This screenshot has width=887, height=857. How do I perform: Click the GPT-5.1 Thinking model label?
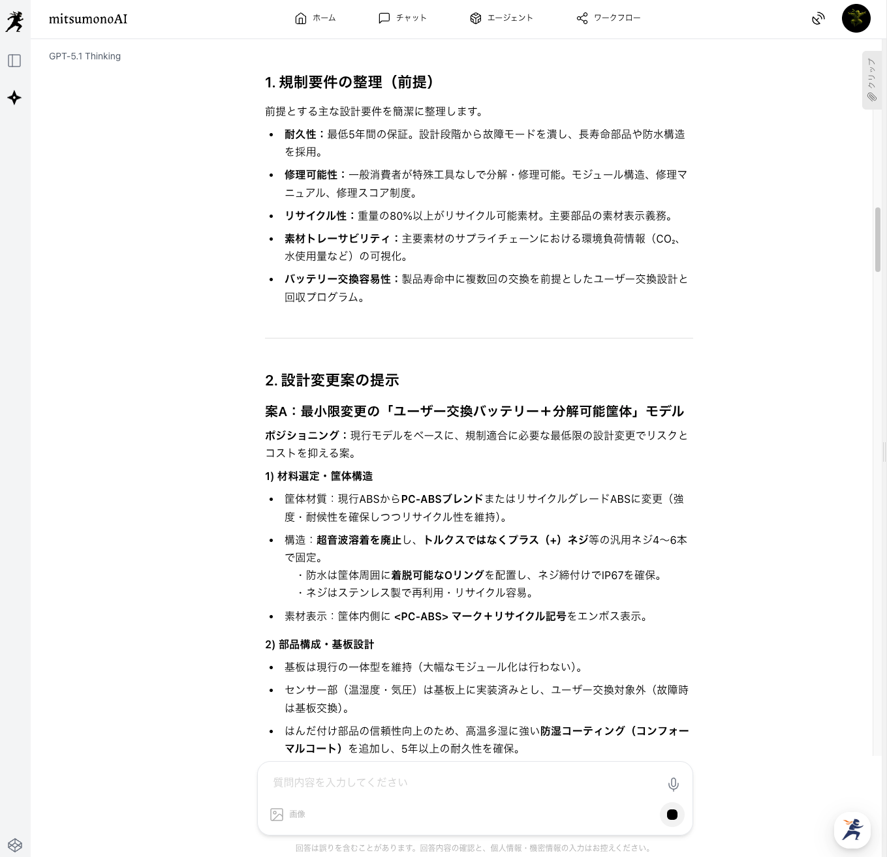point(85,56)
